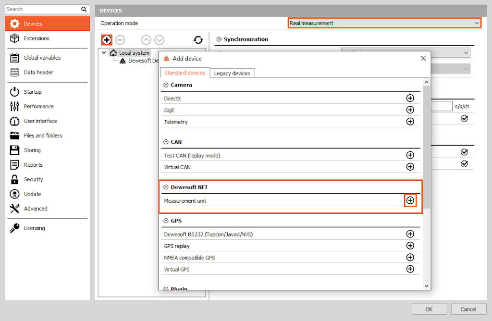Refresh the device list

198,40
